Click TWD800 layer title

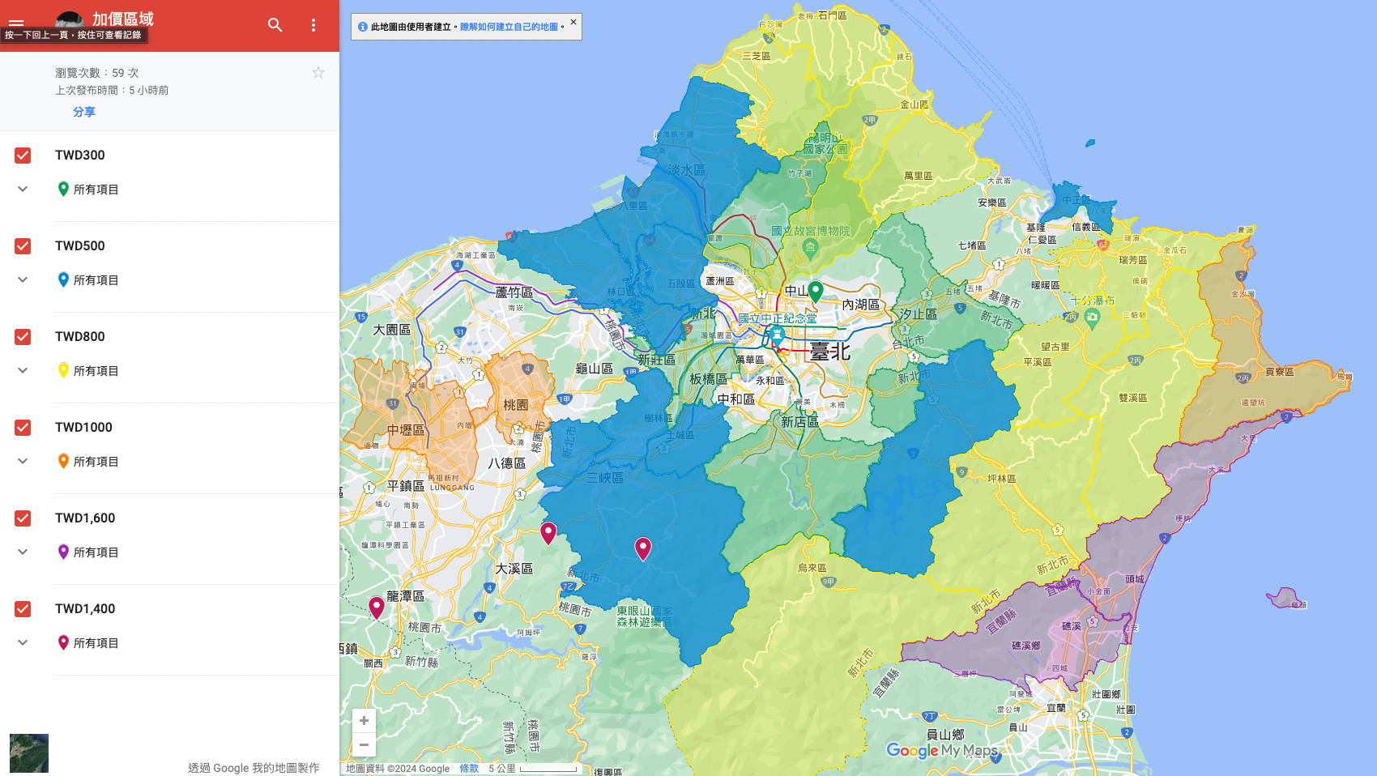(80, 337)
